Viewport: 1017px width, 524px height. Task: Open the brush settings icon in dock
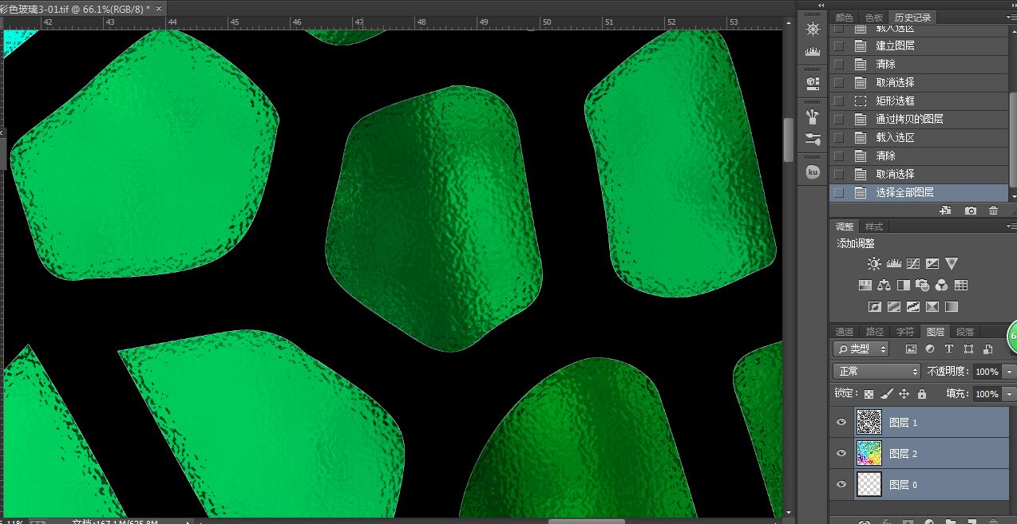813,139
